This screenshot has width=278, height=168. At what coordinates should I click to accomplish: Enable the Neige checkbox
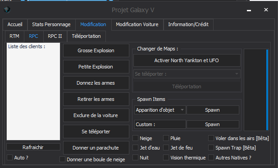(136, 138)
